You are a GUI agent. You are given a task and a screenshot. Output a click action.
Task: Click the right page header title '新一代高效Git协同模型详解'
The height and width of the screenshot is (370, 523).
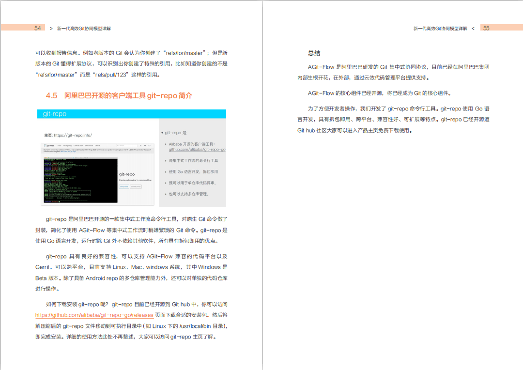coord(440,29)
